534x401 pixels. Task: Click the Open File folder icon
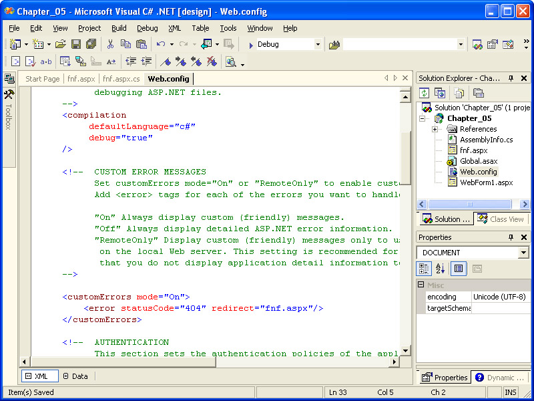pos(61,44)
